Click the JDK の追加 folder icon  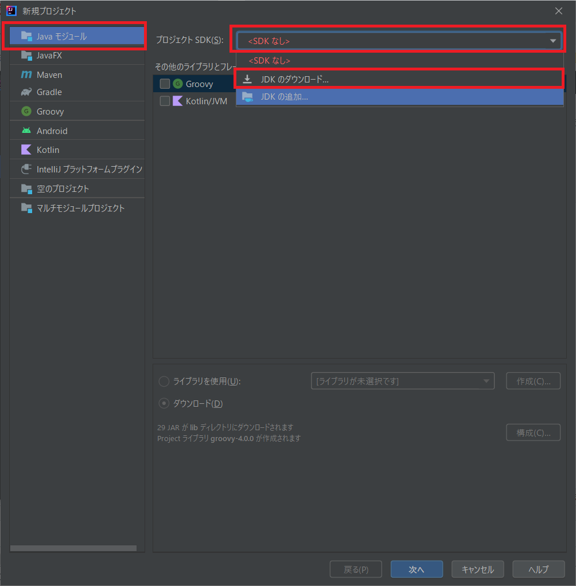click(x=247, y=97)
